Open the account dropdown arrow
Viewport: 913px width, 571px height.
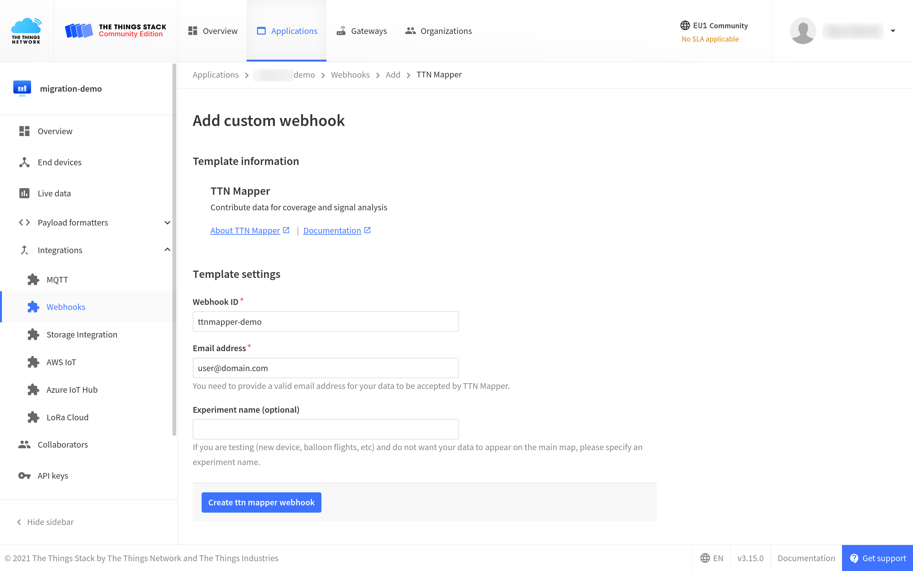[x=893, y=30]
